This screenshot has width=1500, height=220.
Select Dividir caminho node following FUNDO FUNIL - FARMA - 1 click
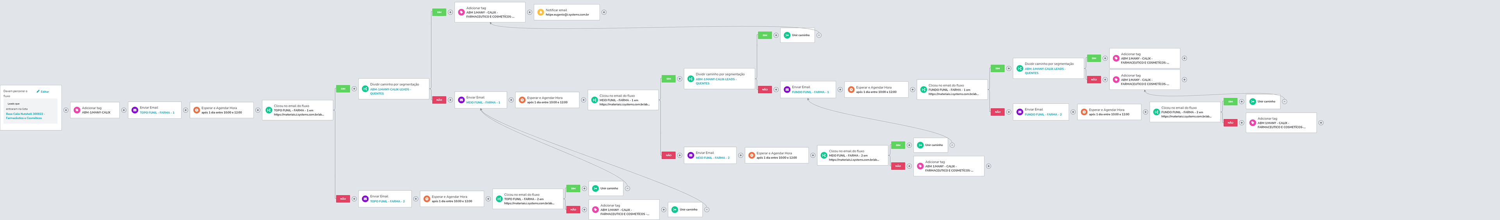1048,69
